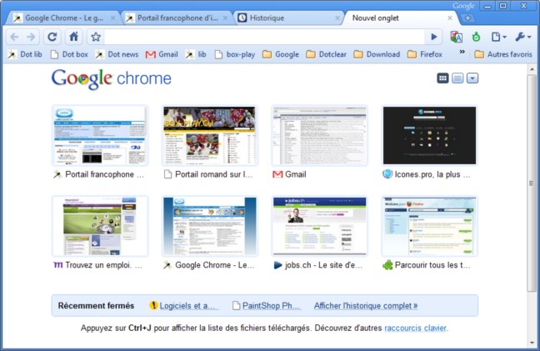Image resolution: width=540 pixels, height=351 pixels.
Task: Close the Nouvel onglet tab
Action: pos(450,18)
